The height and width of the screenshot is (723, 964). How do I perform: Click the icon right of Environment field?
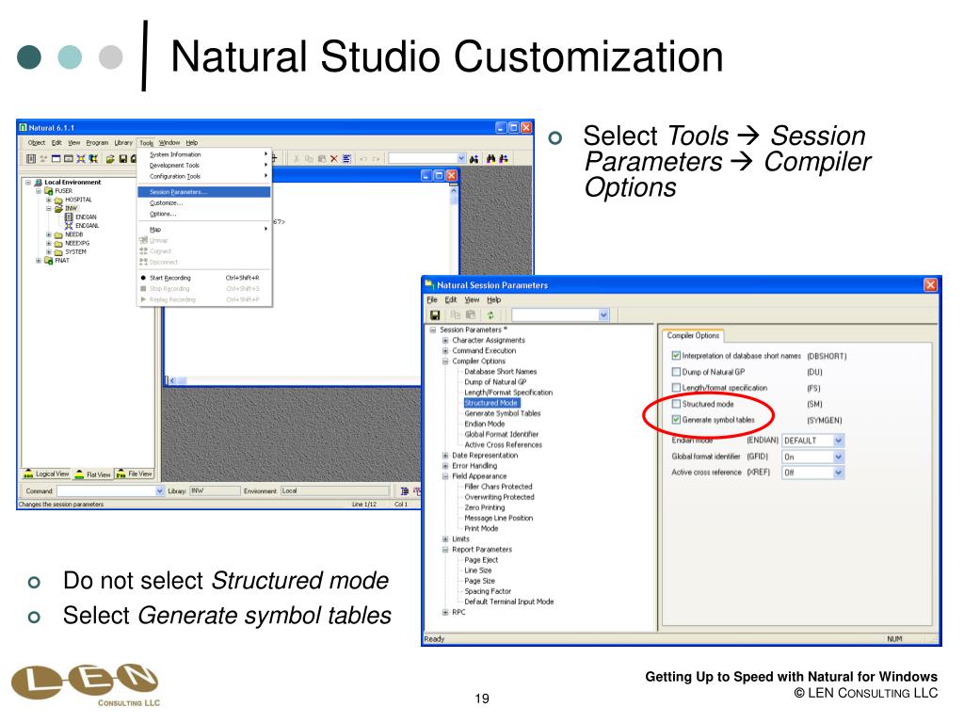404,491
